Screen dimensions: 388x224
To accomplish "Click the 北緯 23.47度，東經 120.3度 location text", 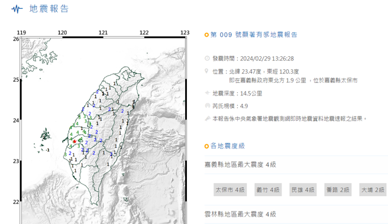I will 264,72.
